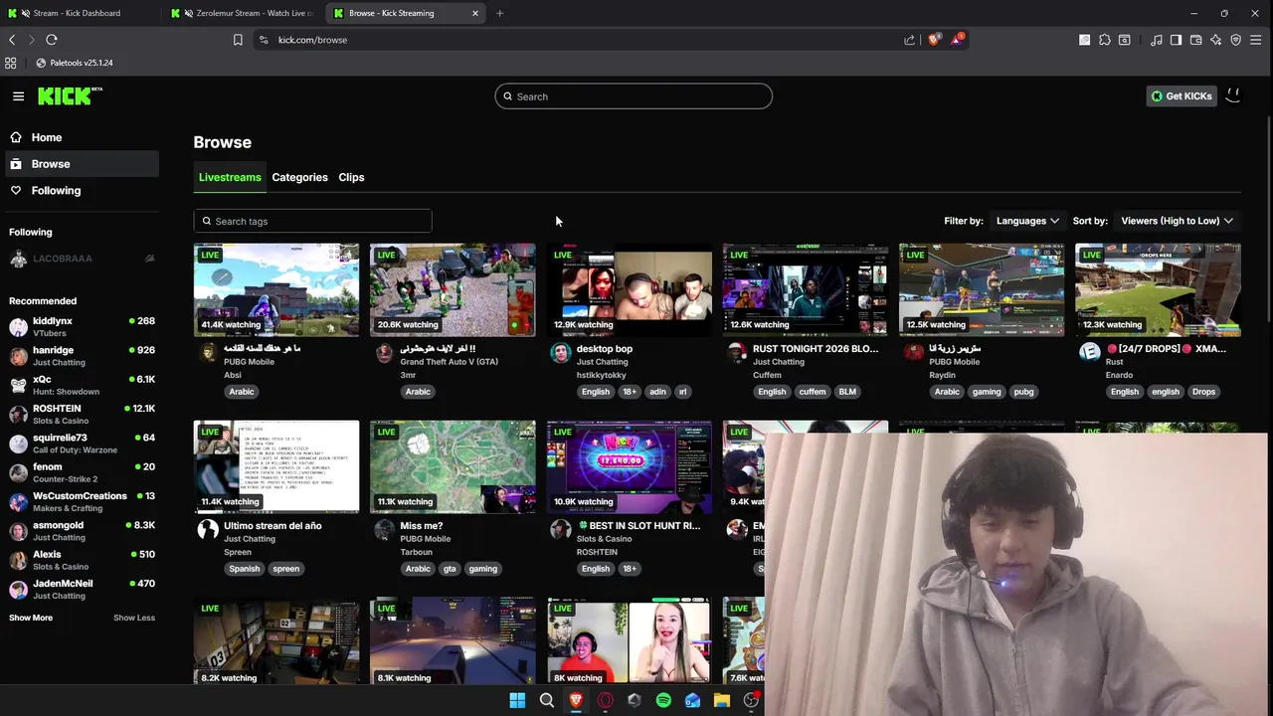Switch to the Livestreams tab
The height and width of the screenshot is (716, 1273).
230,177
